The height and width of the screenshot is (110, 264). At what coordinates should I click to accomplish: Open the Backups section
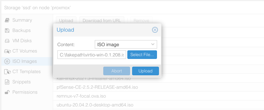pyautogui.click(x=21, y=30)
